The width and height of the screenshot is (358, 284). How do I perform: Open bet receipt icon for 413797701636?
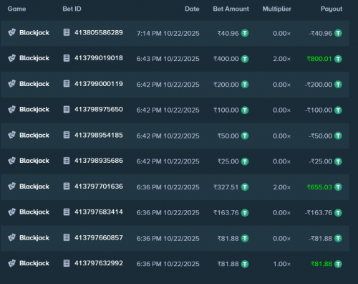67,186
